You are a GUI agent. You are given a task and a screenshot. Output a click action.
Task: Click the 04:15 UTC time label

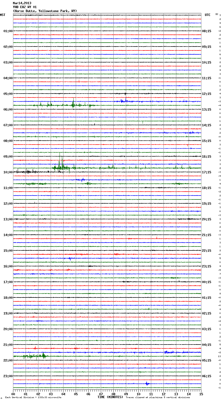coord(207,345)
